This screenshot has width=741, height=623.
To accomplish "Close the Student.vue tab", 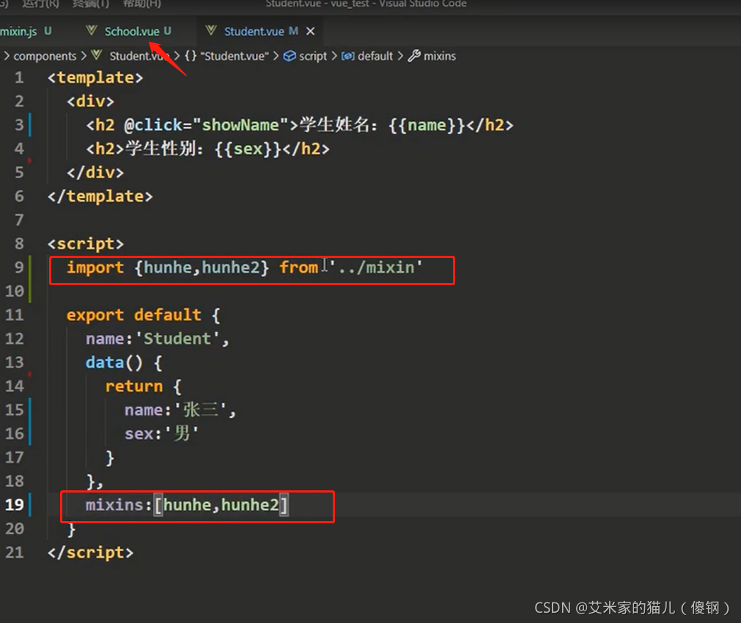I will click(x=311, y=32).
